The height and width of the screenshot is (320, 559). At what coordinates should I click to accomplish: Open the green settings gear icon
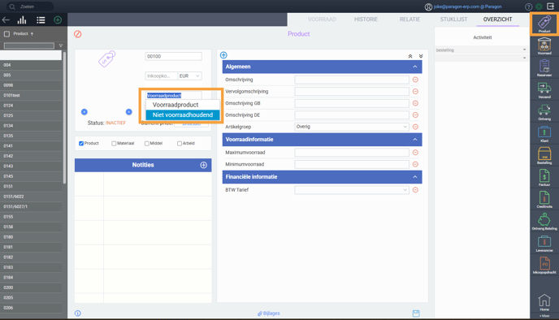point(539,6)
